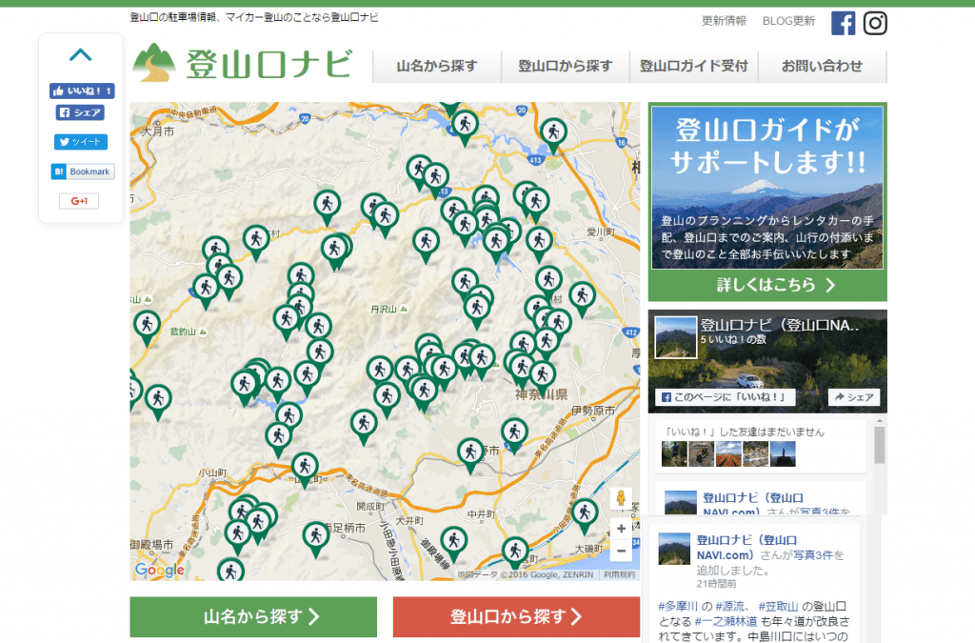Open the #笠取山 hashtag link
Image resolution: width=975 pixels, height=643 pixels.
[779, 606]
